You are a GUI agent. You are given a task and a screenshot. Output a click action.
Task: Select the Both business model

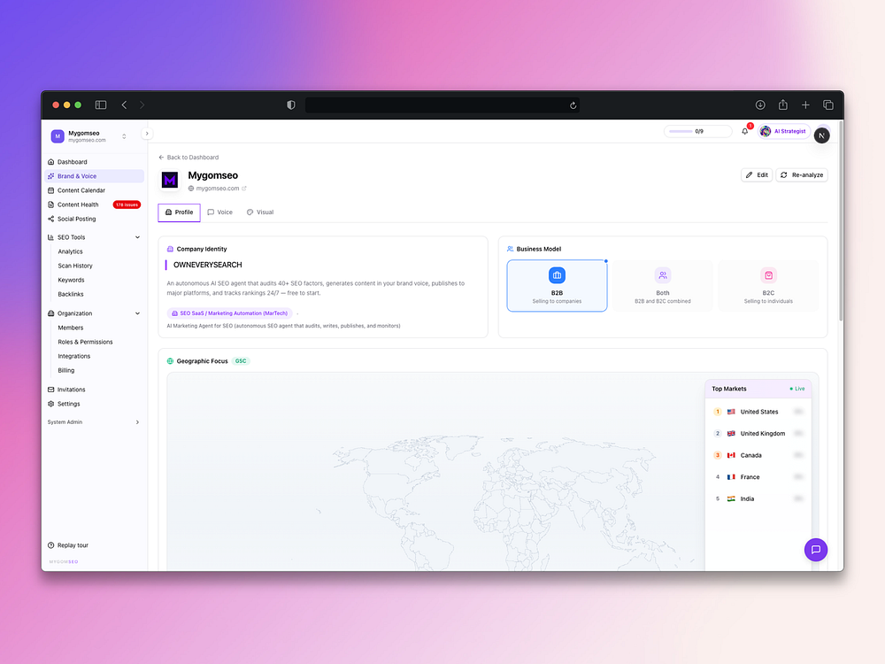pyautogui.click(x=663, y=286)
